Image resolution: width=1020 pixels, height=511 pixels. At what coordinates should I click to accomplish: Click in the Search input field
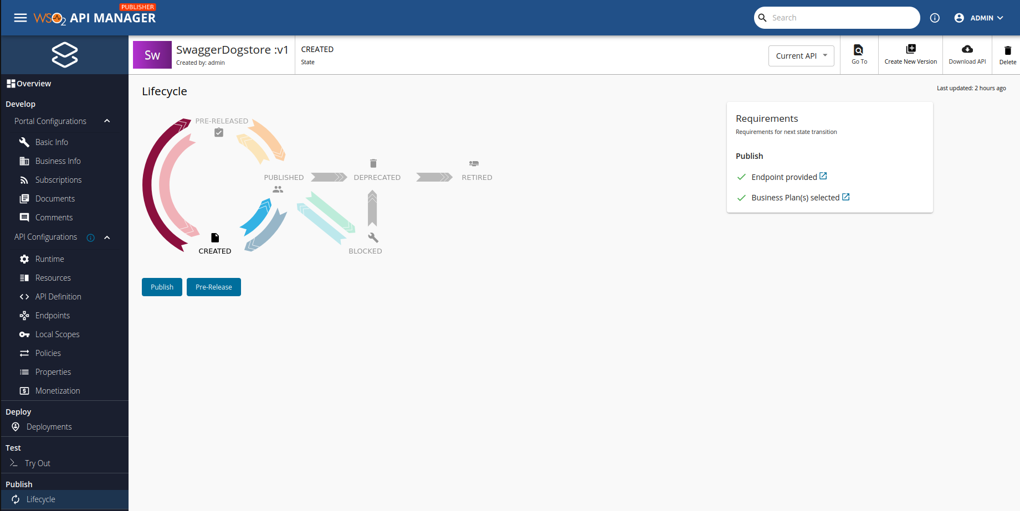(843, 18)
